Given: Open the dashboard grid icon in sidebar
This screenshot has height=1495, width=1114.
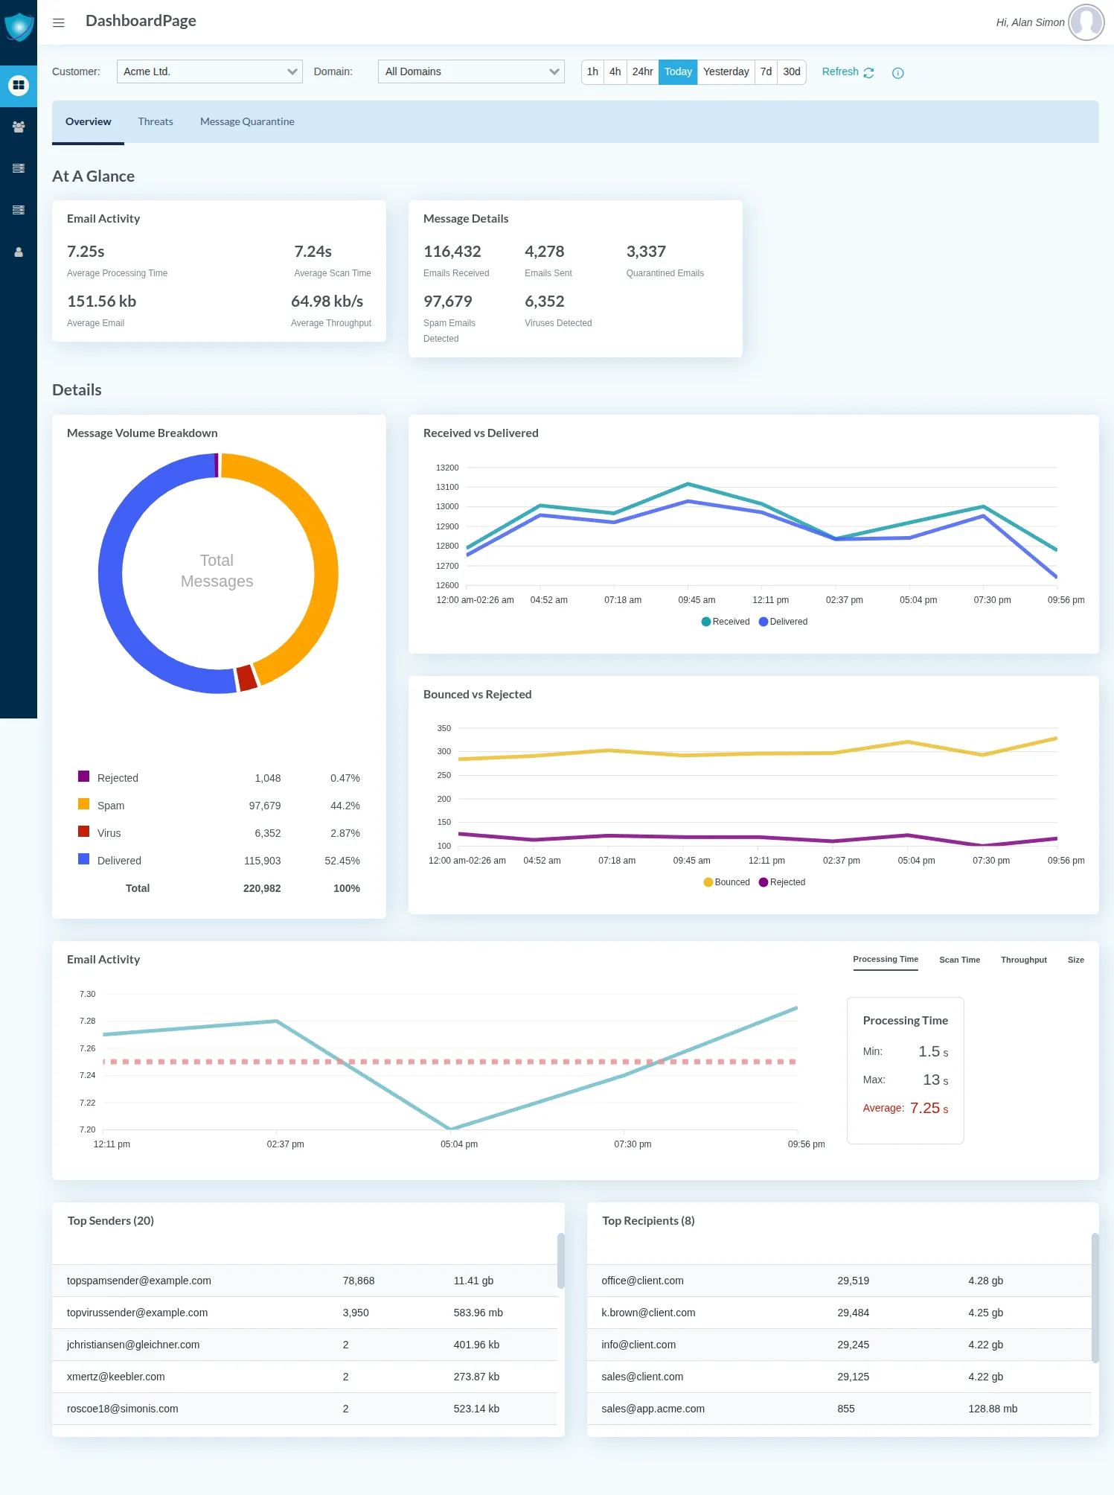Looking at the screenshot, I should click(x=19, y=85).
